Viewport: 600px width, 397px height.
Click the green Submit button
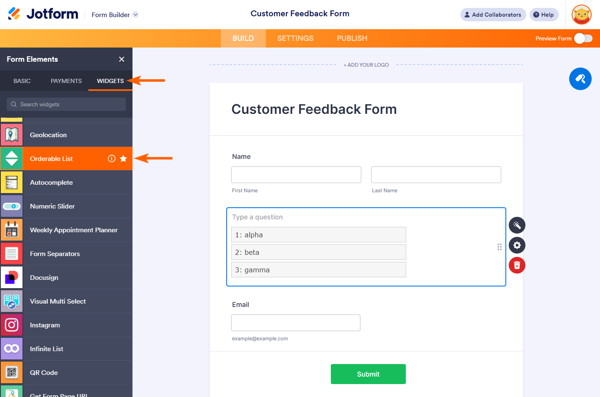point(368,374)
